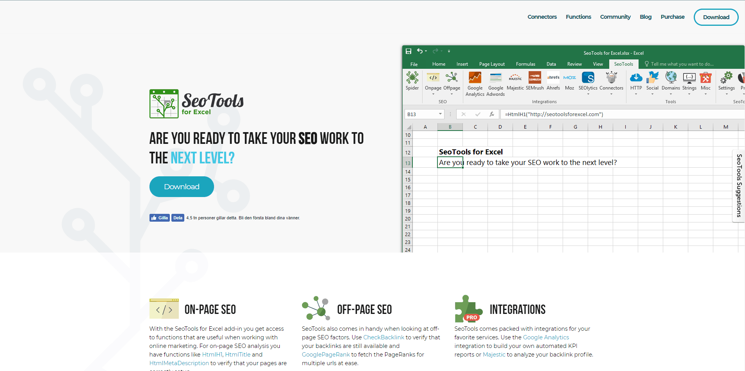Click the formula bar confirm checkmark
This screenshot has height=371, width=745.
[x=478, y=114]
